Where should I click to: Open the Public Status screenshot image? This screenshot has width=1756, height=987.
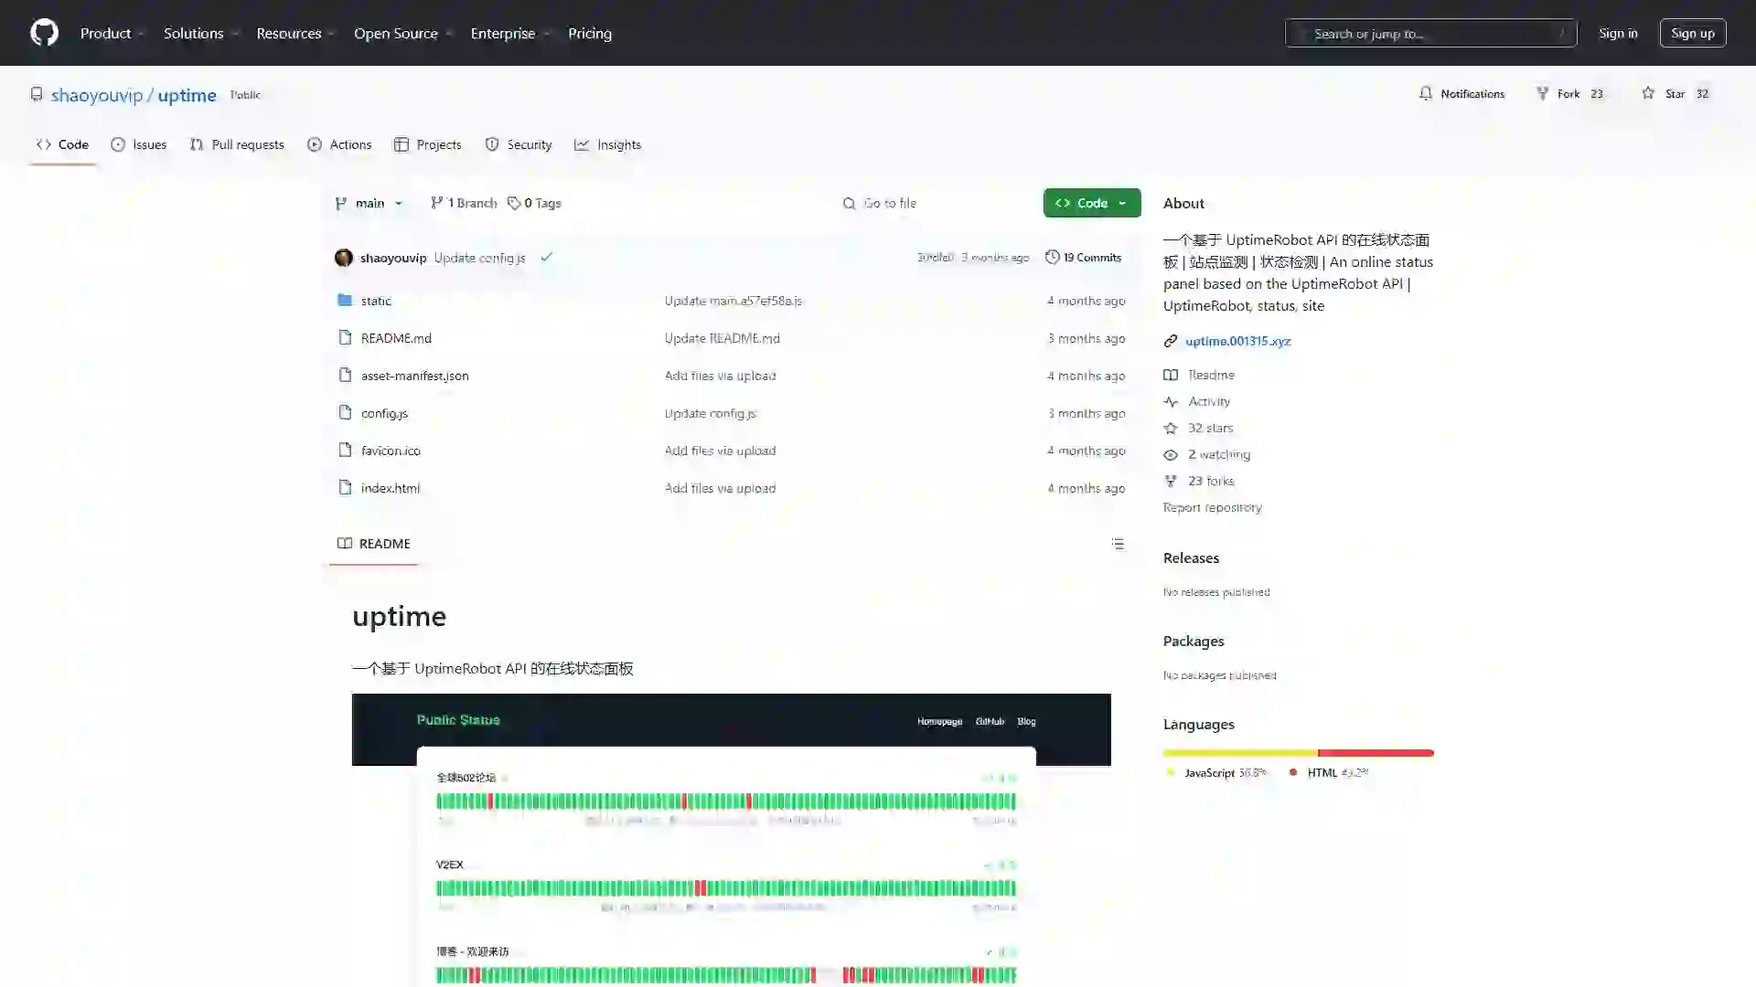(x=732, y=840)
